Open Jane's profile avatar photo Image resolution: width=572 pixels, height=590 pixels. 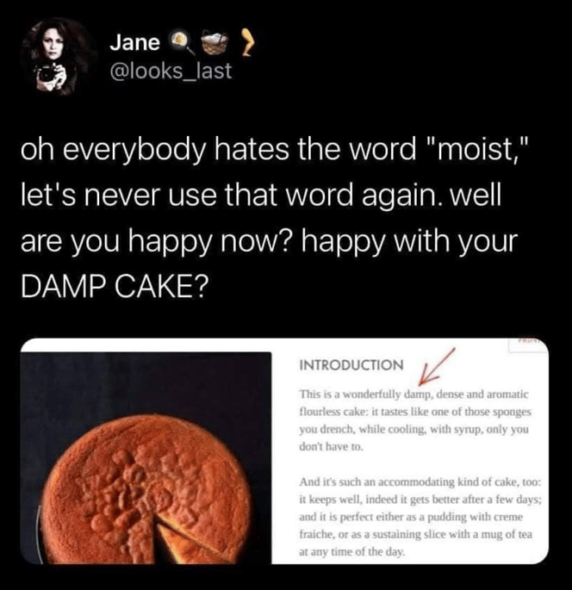pos(58,57)
